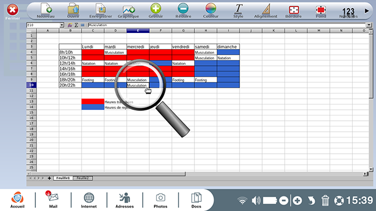Open Adresses contacts
This screenshot has width=376, height=211.
pos(124,200)
